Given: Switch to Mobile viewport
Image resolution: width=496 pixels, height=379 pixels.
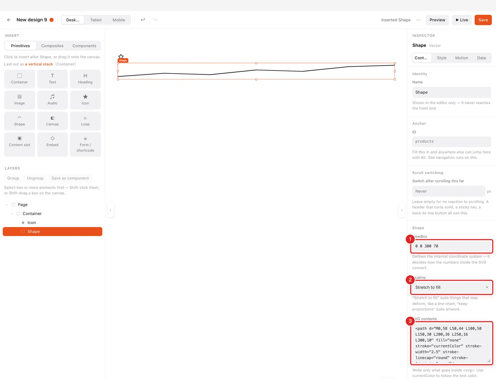Looking at the screenshot, I should pos(119,20).
